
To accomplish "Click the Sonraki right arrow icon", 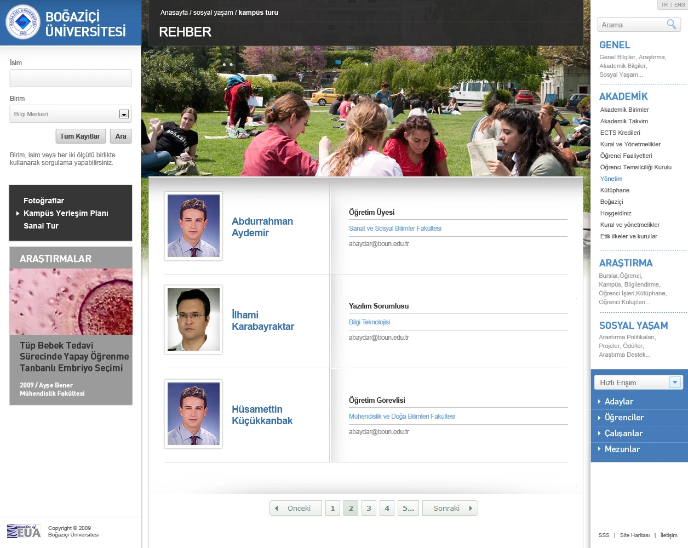I will click(471, 508).
